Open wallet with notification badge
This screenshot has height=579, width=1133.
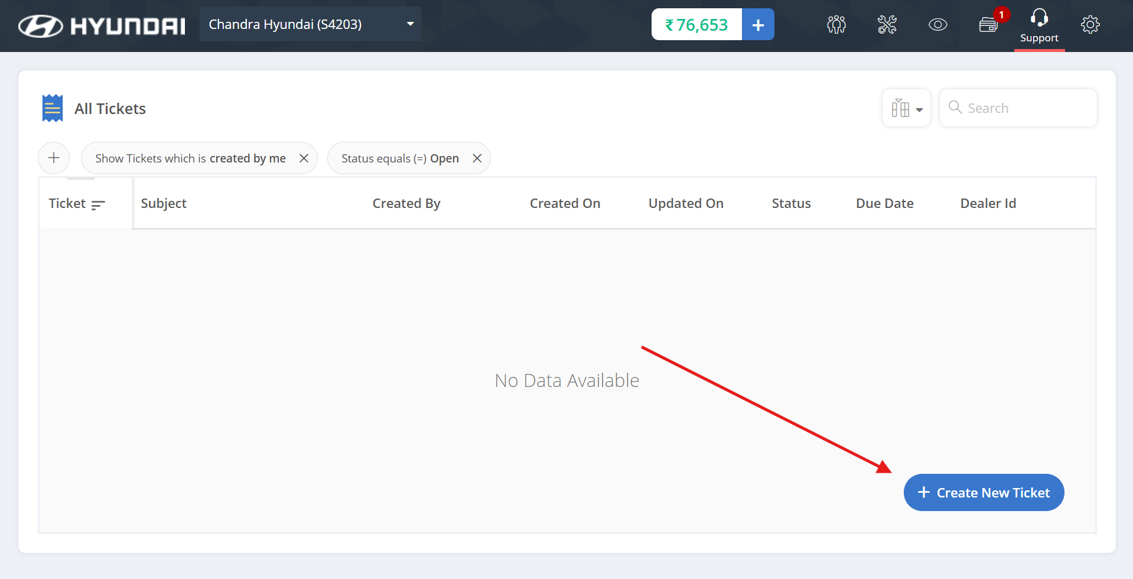pyautogui.click(x=988, y=25)
